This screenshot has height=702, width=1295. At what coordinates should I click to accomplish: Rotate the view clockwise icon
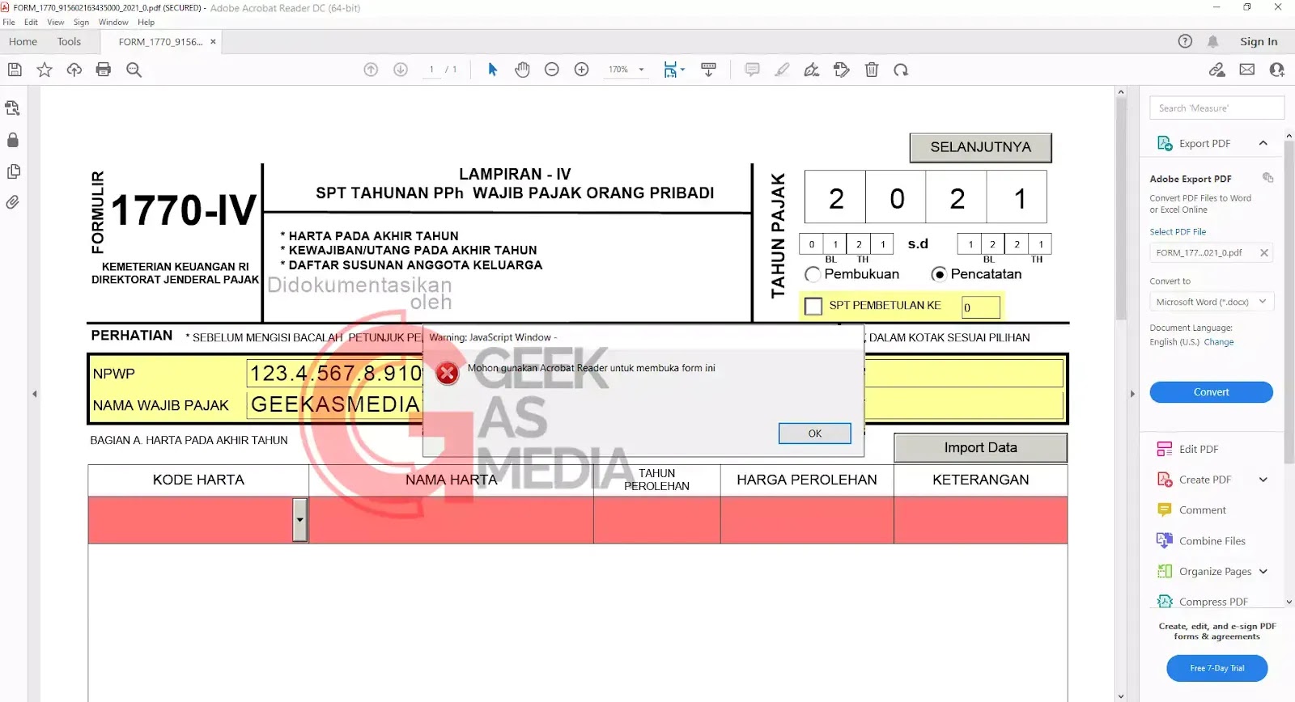coord(901,70)
